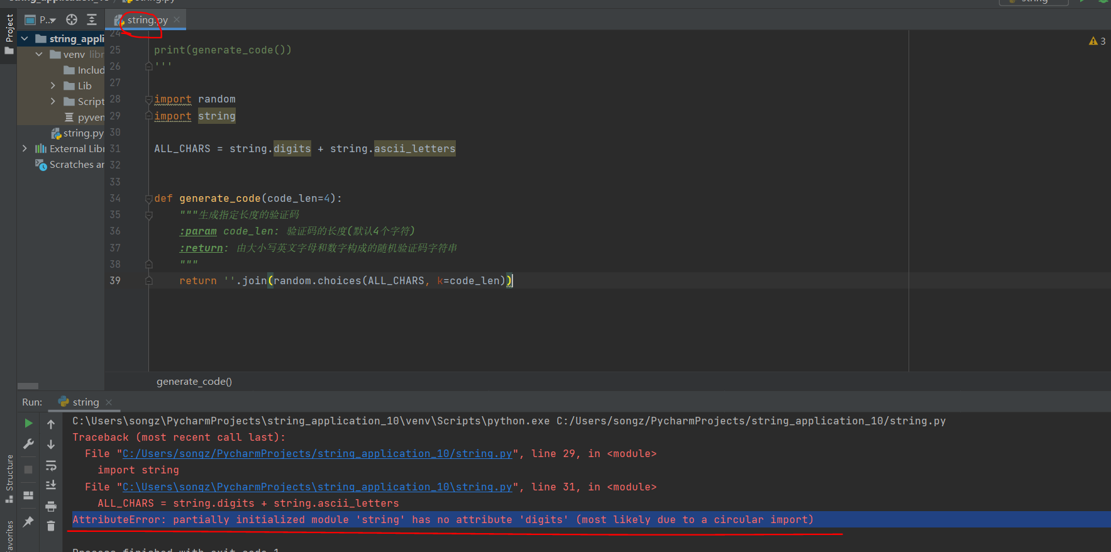Clear all console output with trash icon

point(51,526)
